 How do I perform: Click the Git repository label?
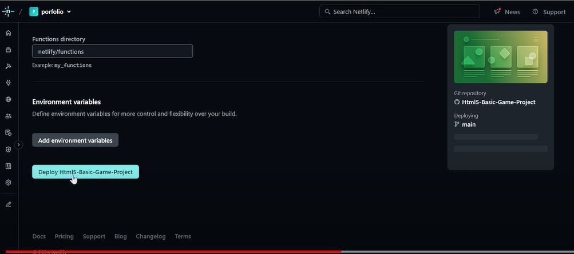pos(470,94)
